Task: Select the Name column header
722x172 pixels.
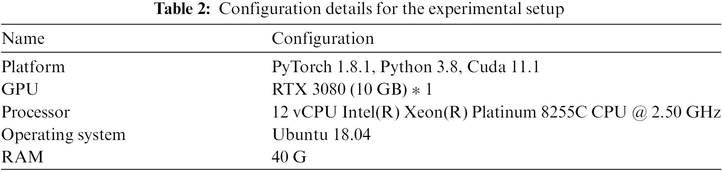Action: pyautogui.click(x=23, y=39)
